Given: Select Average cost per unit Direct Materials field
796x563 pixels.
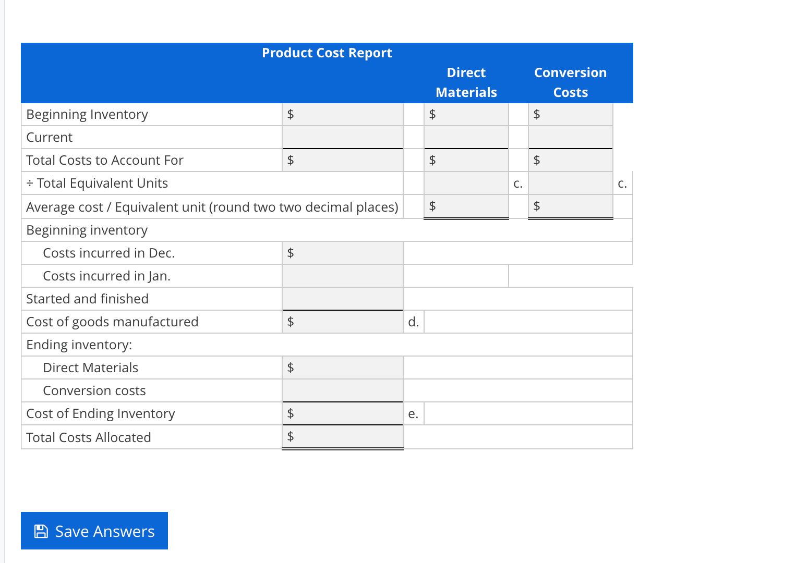Looking at the screenshot, I should pos(466,206).
